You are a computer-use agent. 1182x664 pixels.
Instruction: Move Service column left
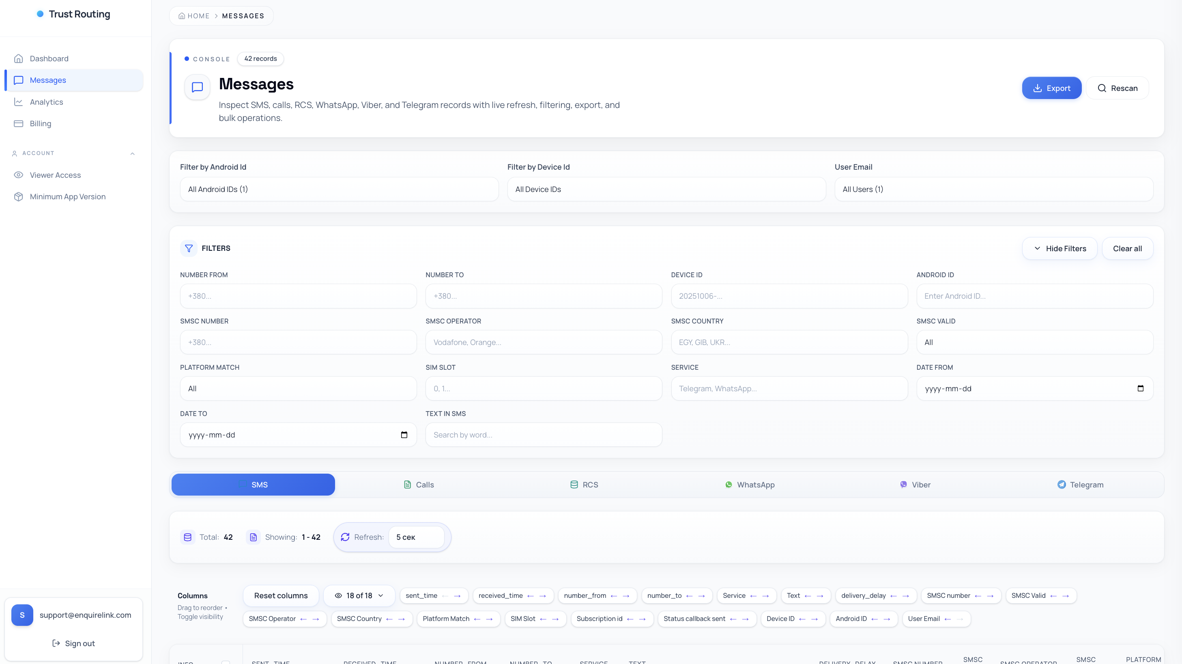[753, 595]
